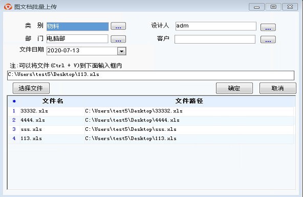The height and width of the screenshot is (197, 303).
Task: Open the 客户 browse ellipsis button
Action: pos(268,40)
